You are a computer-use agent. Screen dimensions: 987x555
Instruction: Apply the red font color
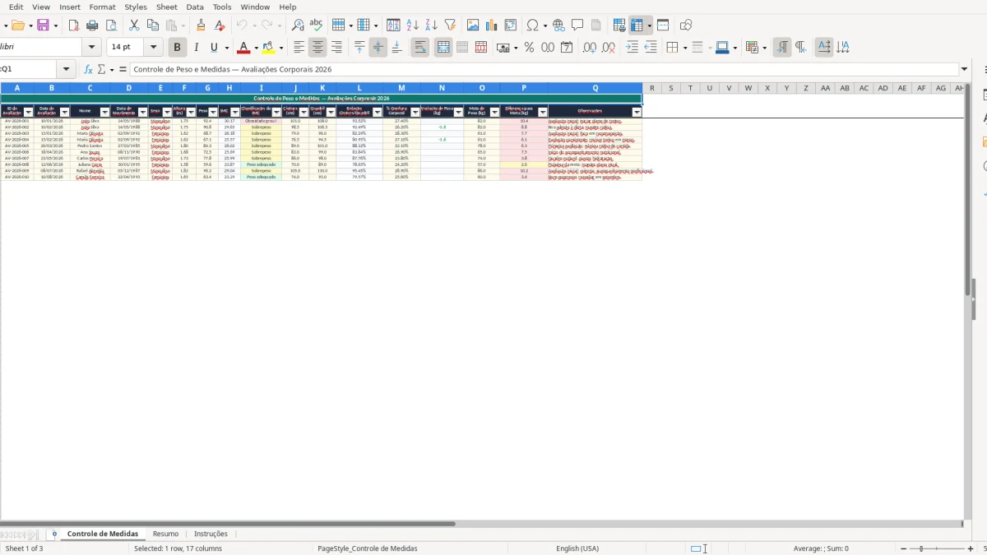coord(243,48)
